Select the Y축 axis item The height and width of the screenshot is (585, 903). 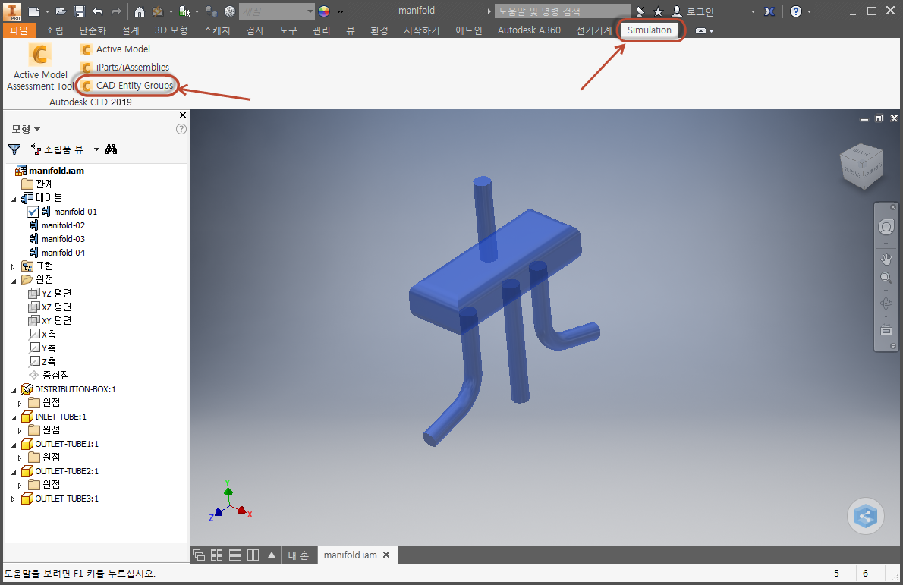(42, 348)
